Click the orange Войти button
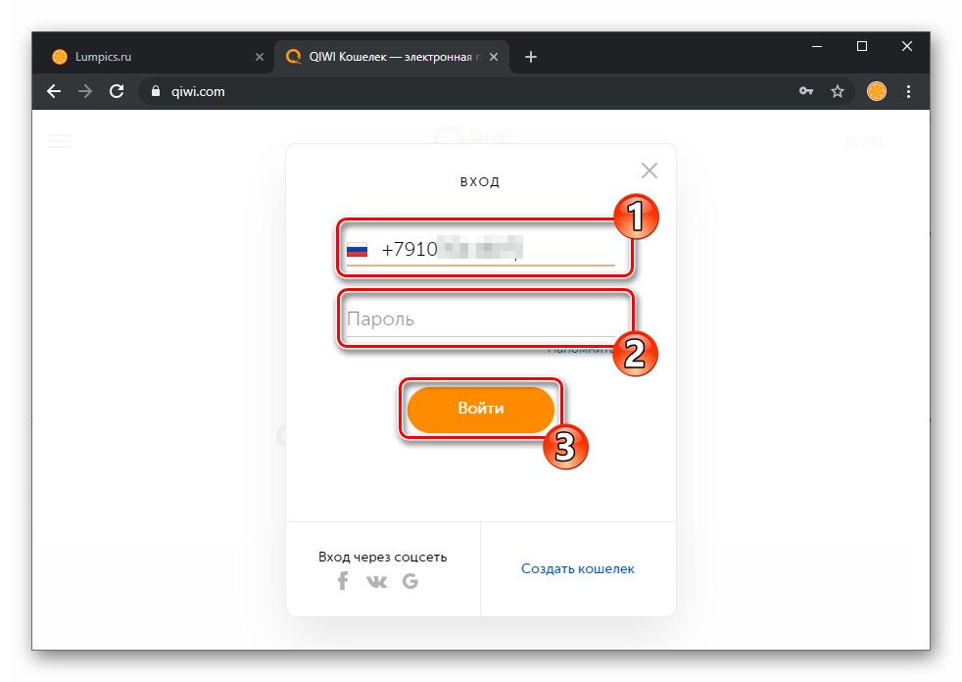Screen dimensions: 962x682 tap(480, 409)
